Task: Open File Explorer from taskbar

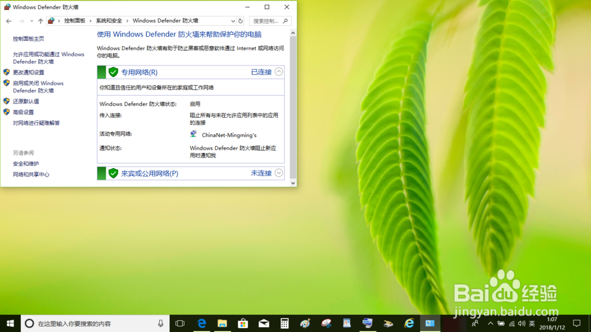Action: click(222, 323)
